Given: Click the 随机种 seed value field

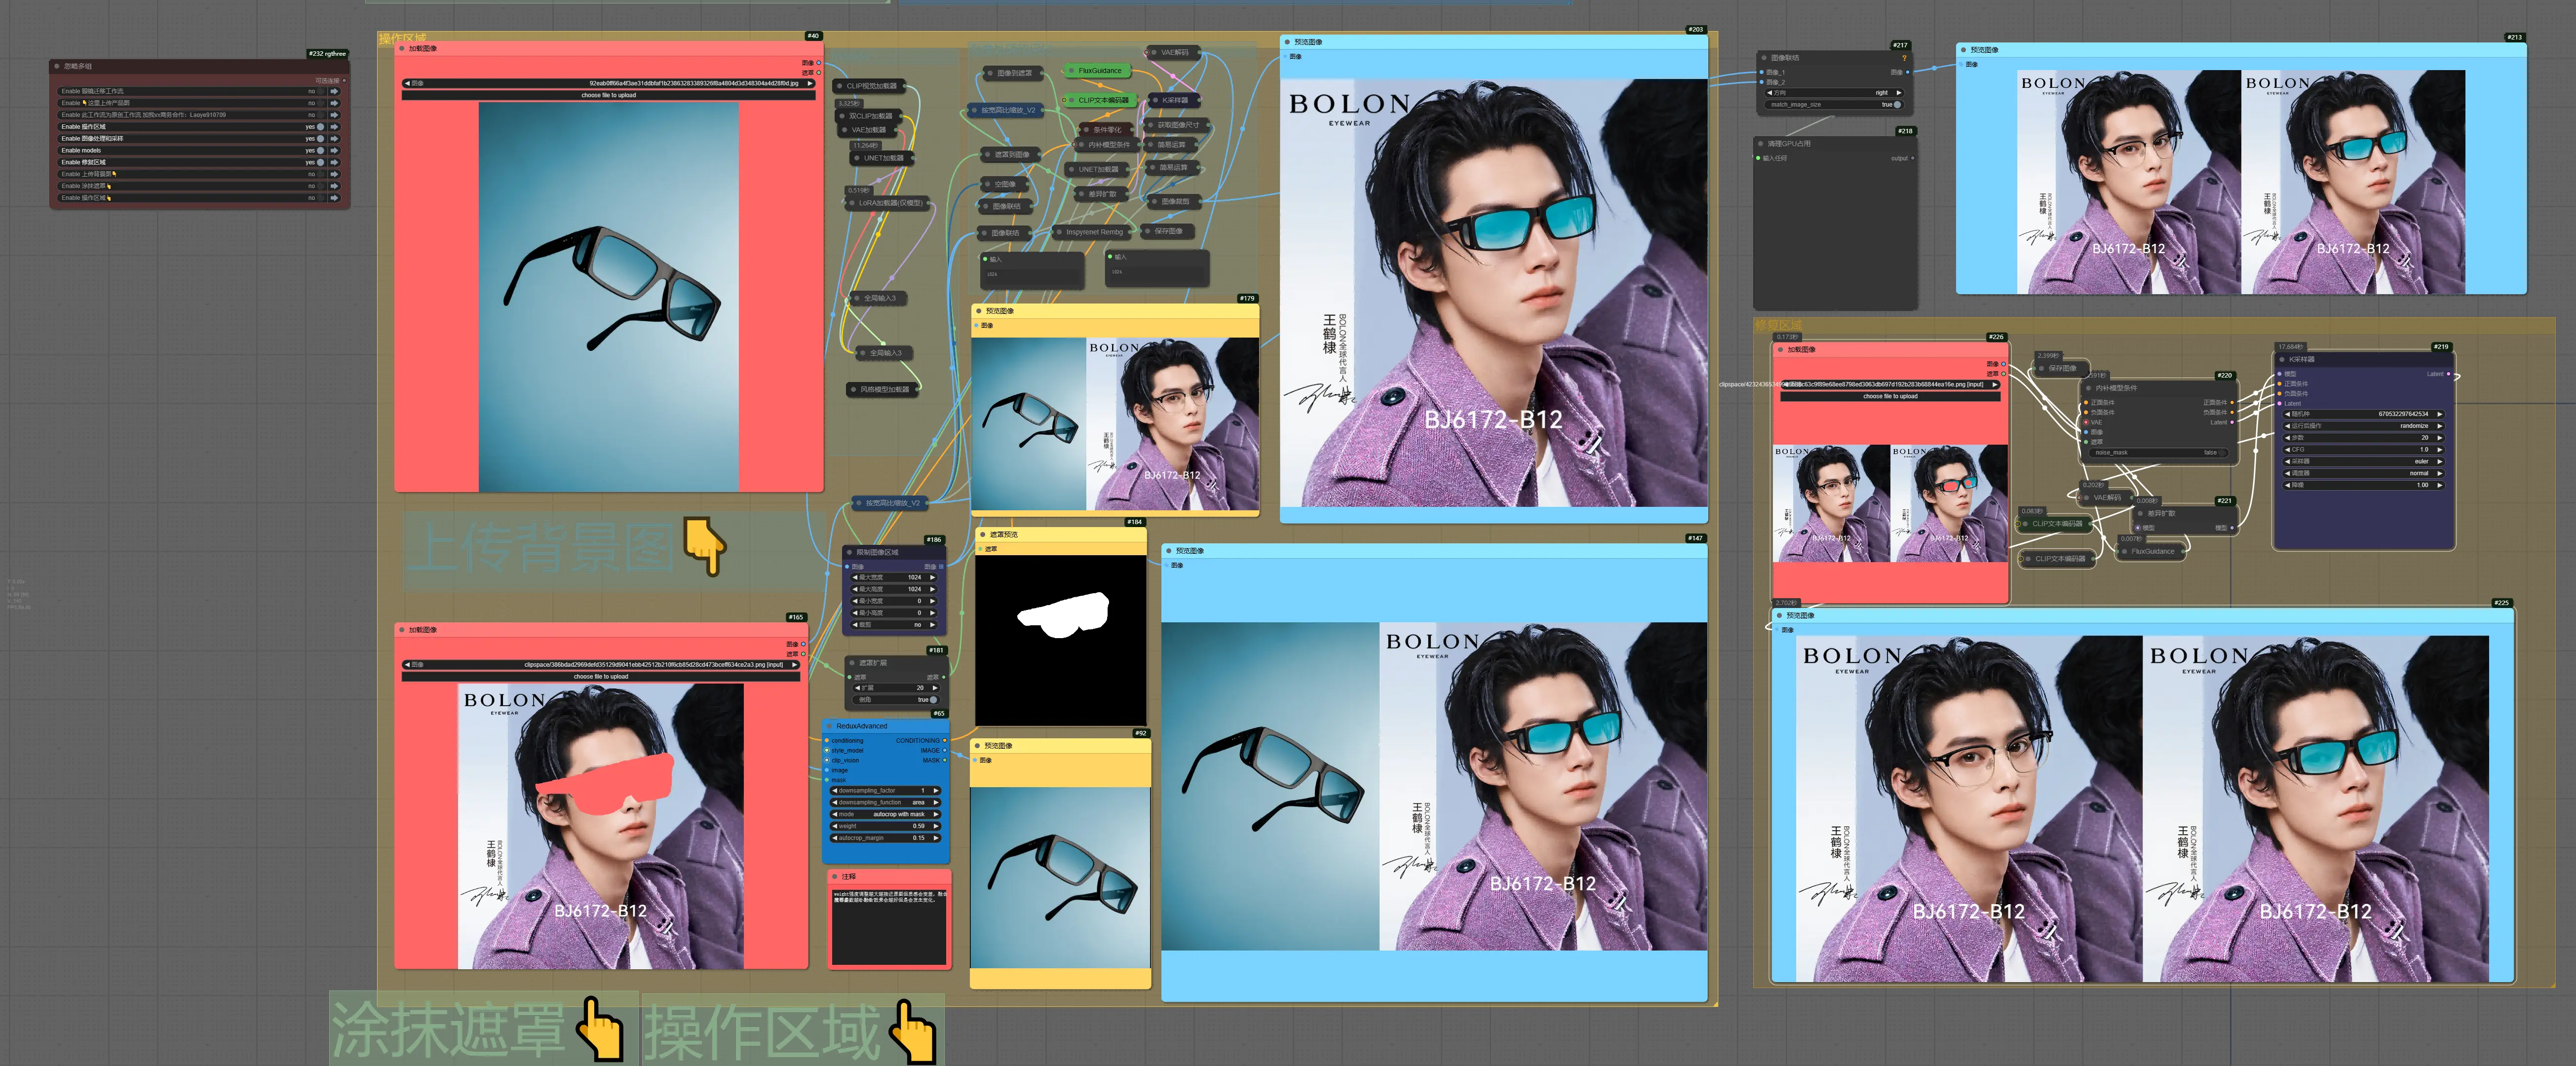Looking at the screenshot, I should coord(2363,414).
